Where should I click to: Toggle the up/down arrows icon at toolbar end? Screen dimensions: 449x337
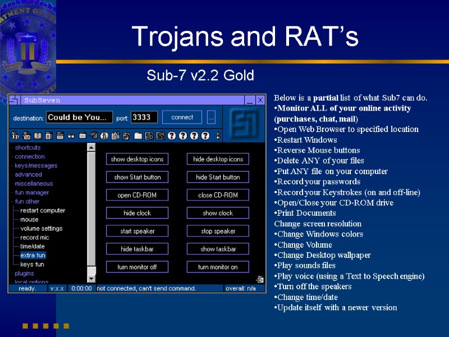(x=218, y=135)
